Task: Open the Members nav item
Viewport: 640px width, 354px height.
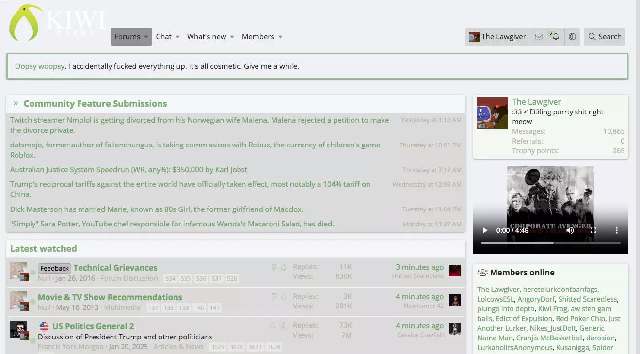Action: [258, 37]
